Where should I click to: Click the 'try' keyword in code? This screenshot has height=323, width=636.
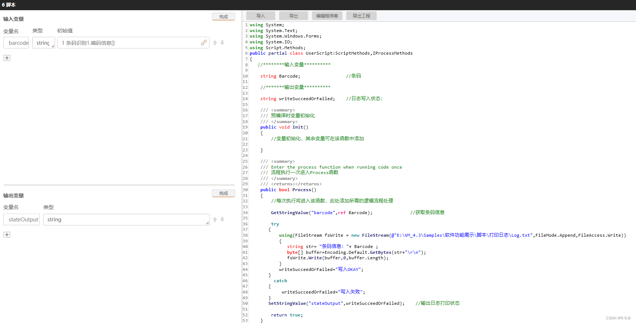click(x=275, y=224)
